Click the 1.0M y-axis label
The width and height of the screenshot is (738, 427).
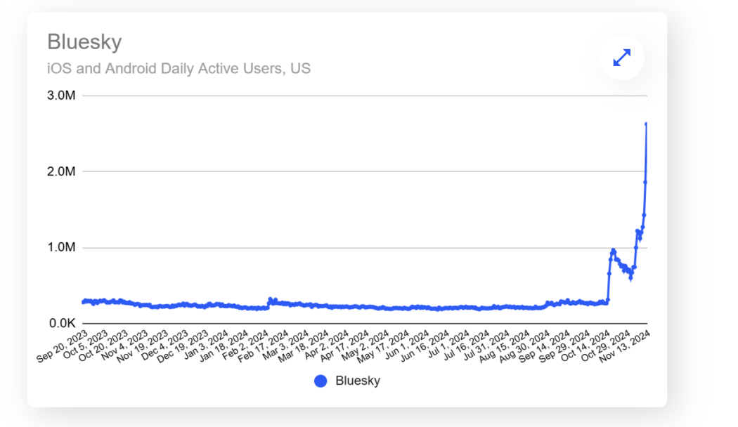(61, 247)
